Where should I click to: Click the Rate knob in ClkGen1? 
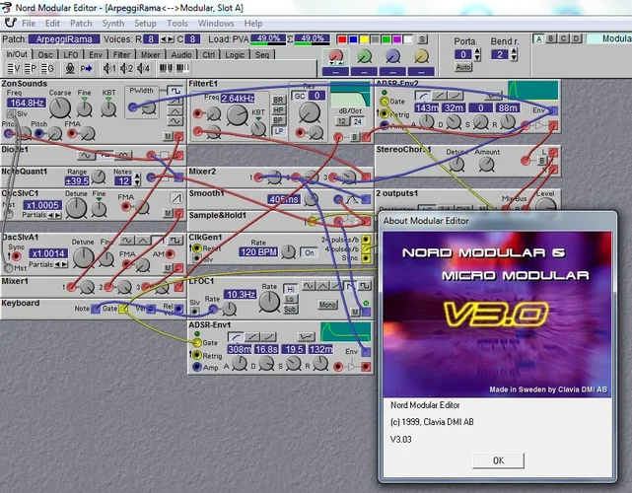click(288, 252)
